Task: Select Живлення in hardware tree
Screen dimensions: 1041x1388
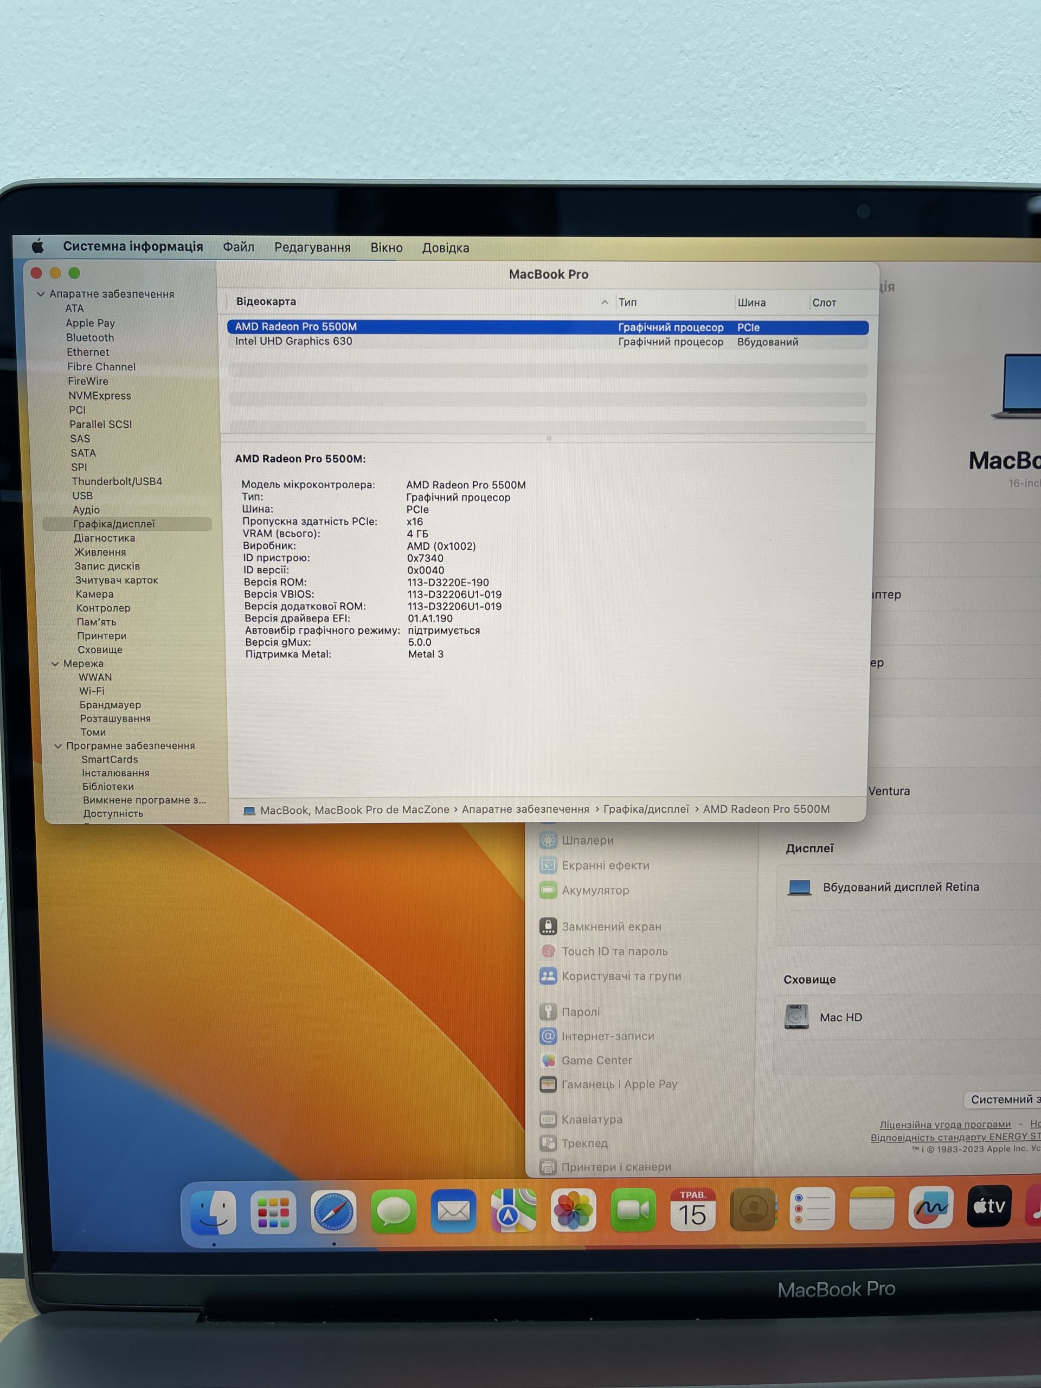Action: (x=100, y=552)
